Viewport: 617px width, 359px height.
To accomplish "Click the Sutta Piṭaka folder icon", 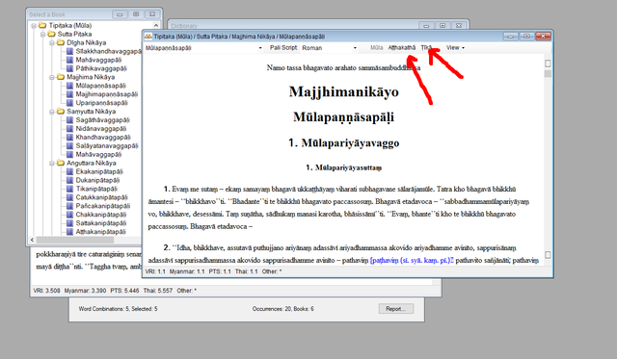I will (51, 35).
